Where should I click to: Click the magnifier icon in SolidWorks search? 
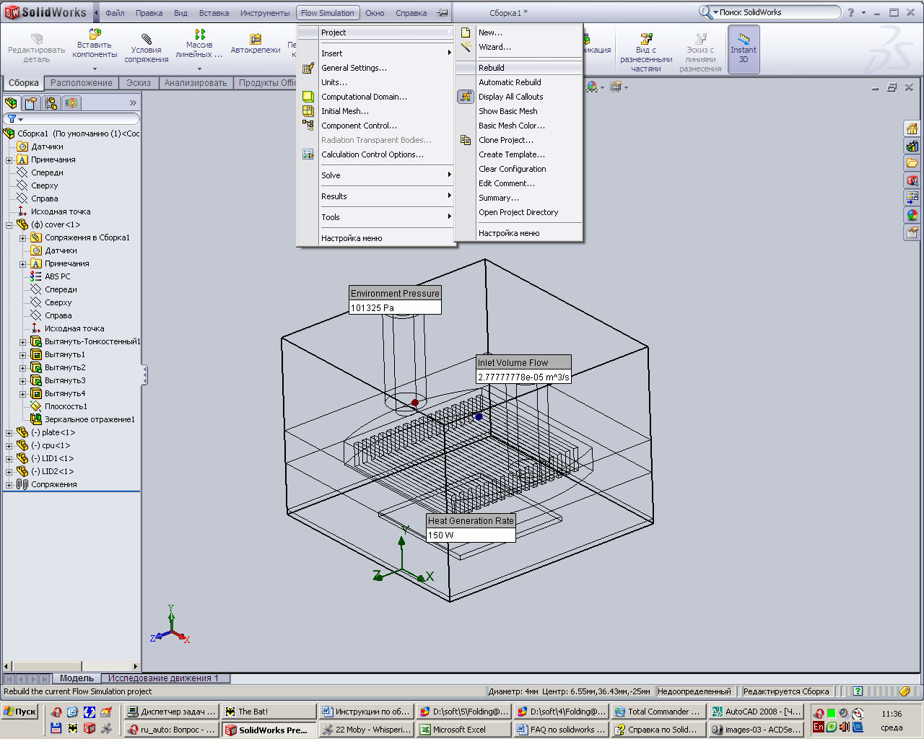tap(705, 12)
